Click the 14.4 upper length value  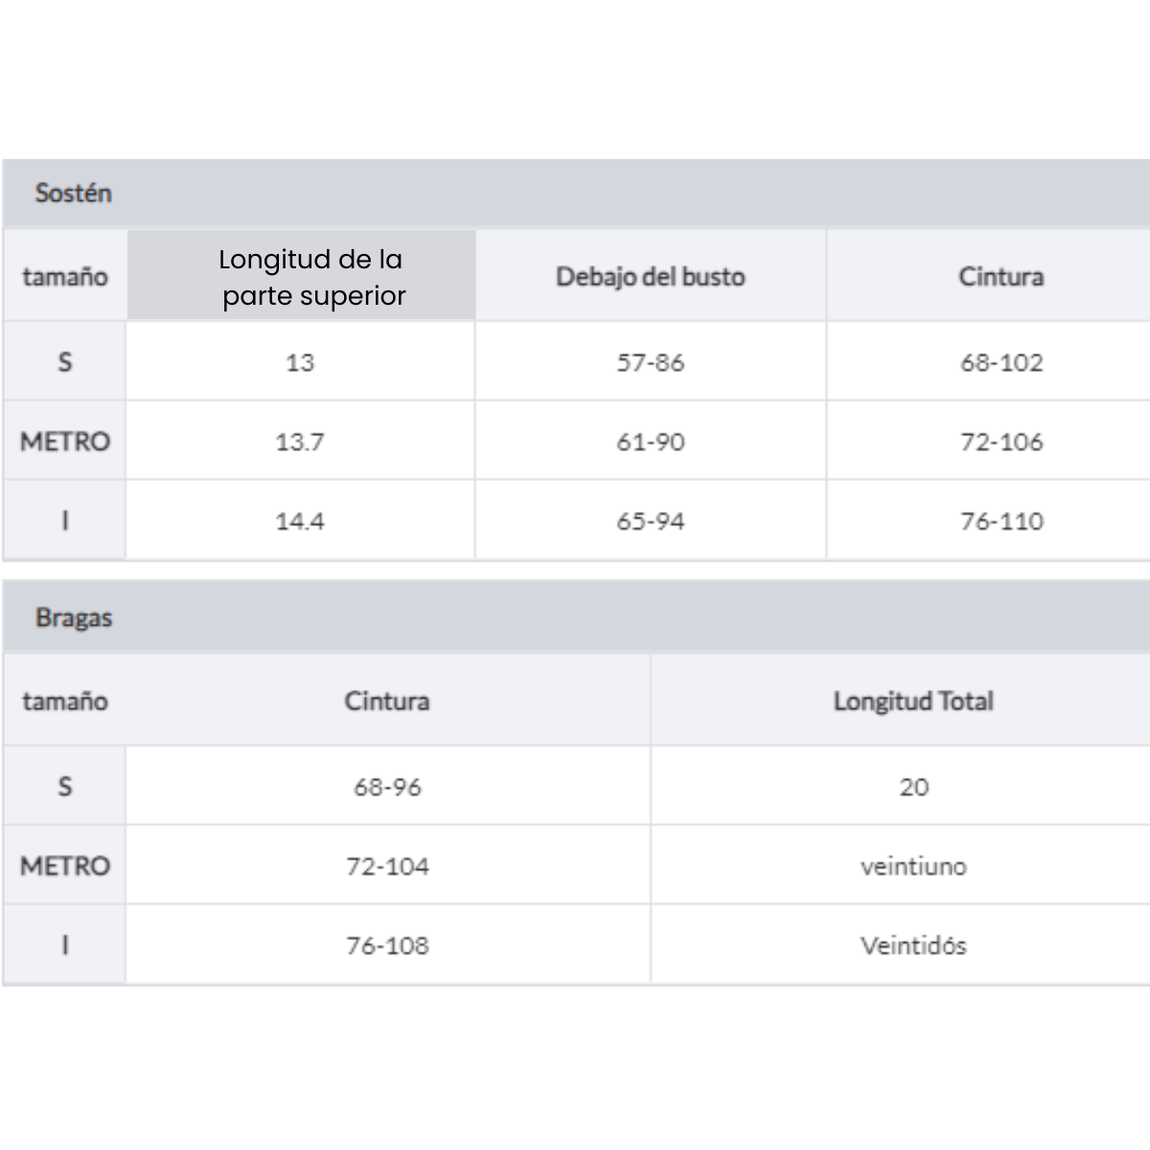[x=299, y=521]
